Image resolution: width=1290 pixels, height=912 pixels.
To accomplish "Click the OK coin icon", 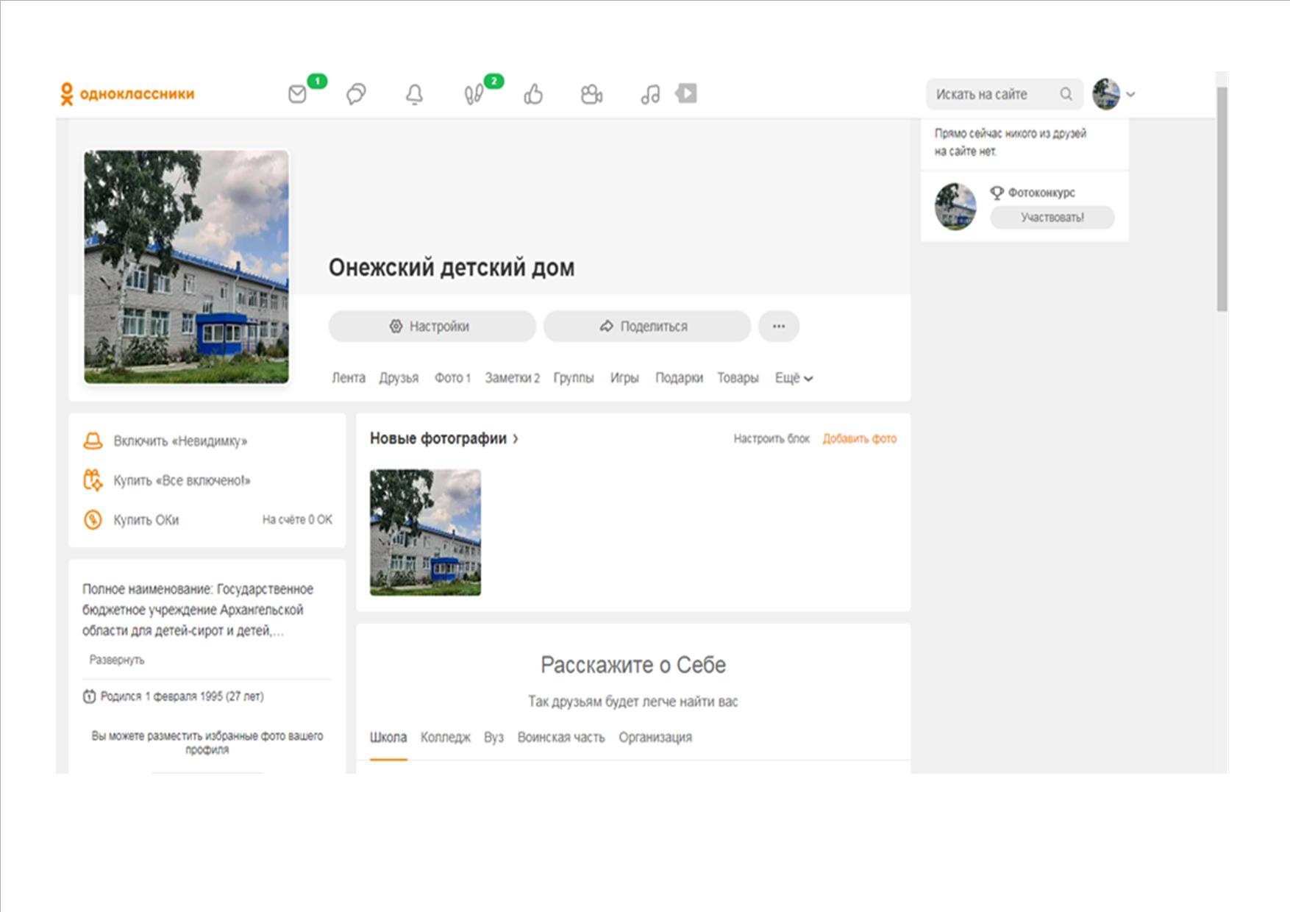I will (x=93, y=520).
